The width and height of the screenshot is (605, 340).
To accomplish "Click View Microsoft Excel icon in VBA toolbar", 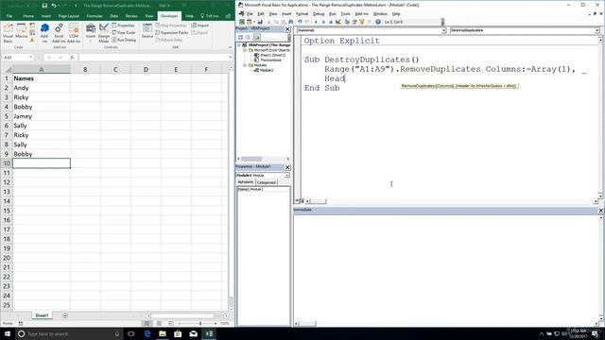I will (x=242, y=22).
